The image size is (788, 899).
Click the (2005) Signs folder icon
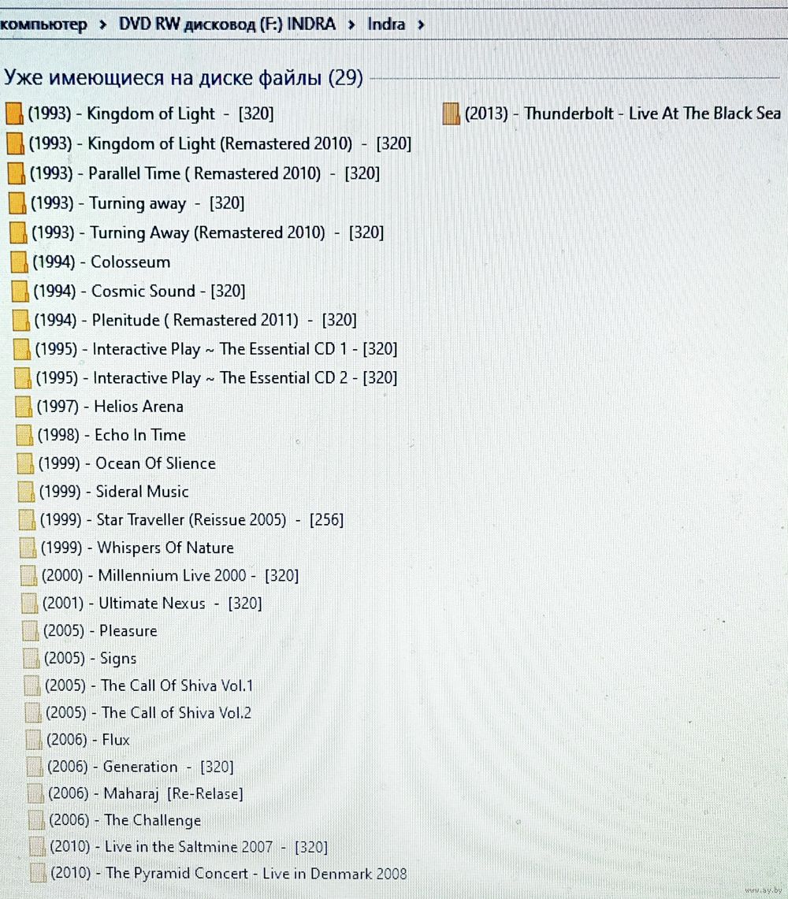(31, 659)
